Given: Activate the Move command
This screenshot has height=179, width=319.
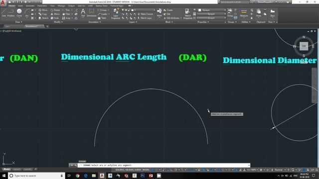Looking at the screenshot, I should point(43,10).
